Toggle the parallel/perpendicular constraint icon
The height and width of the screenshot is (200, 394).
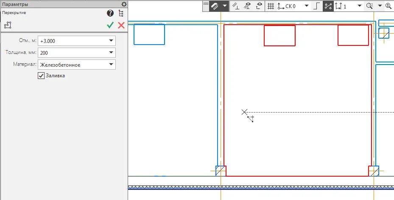[235, 6]
